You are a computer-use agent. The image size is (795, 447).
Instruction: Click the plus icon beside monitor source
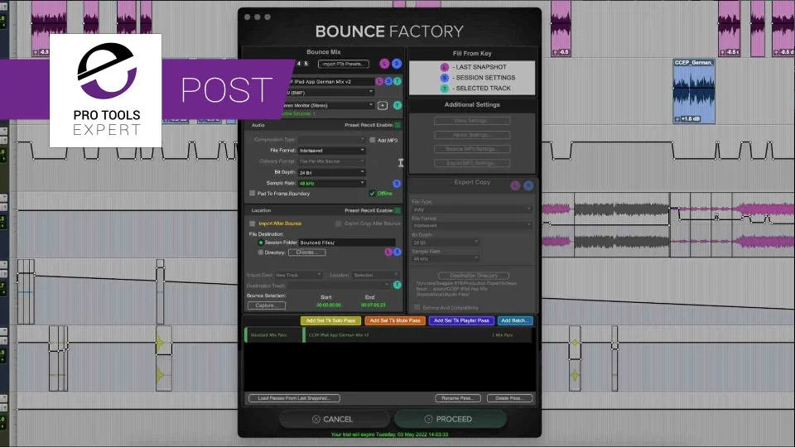(383, 105)
